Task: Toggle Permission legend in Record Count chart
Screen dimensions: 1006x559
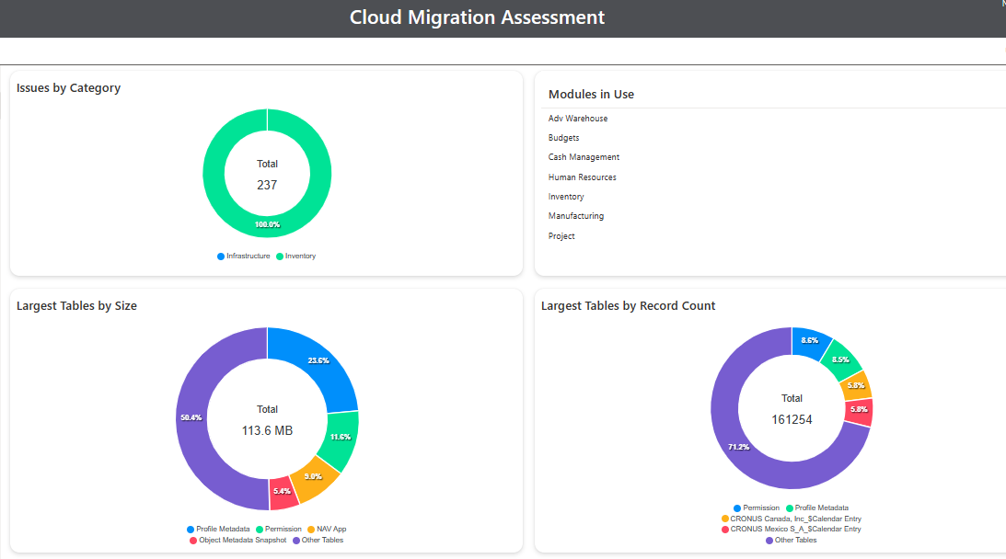Action: 757,508
